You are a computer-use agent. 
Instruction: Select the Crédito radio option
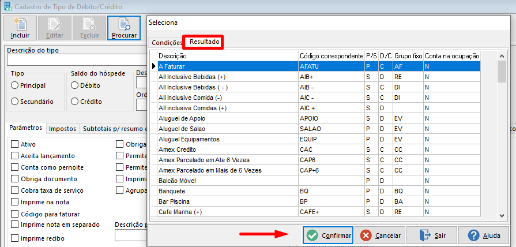coord(86,102)
